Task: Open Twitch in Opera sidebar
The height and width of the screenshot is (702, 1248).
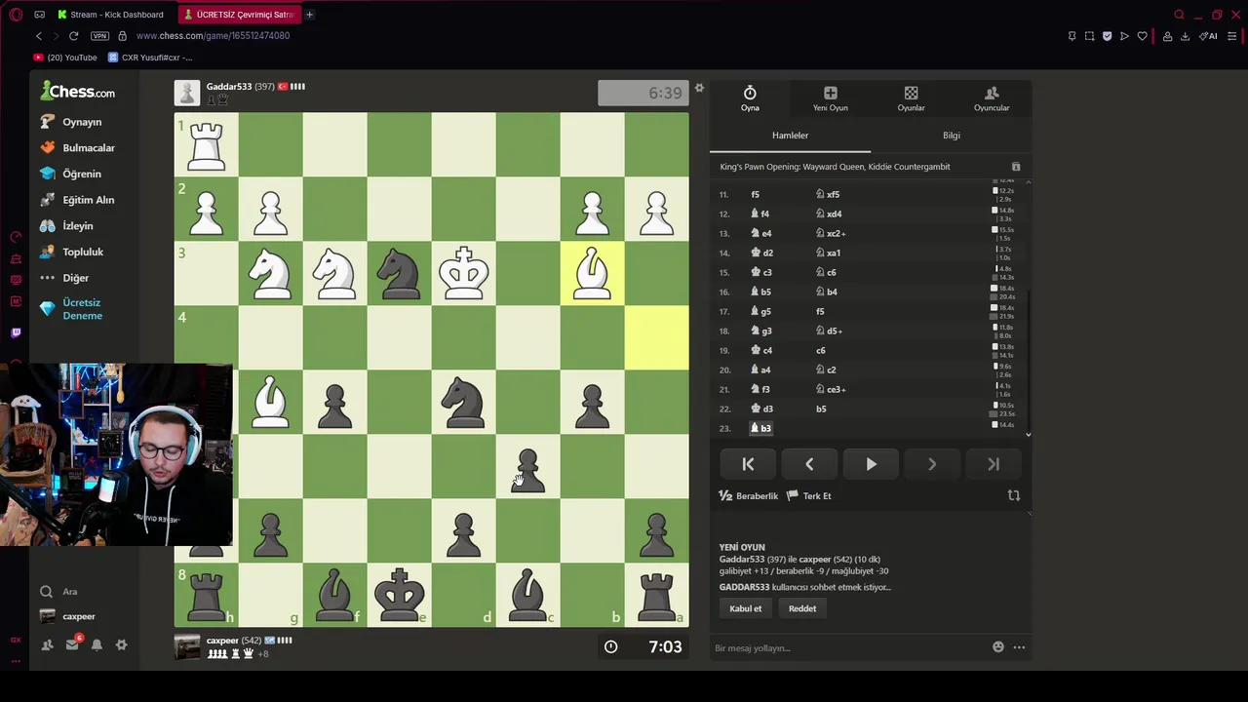Action: click(x=16, y=333)
